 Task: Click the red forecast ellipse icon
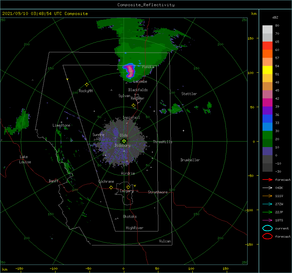coord(267,236)
